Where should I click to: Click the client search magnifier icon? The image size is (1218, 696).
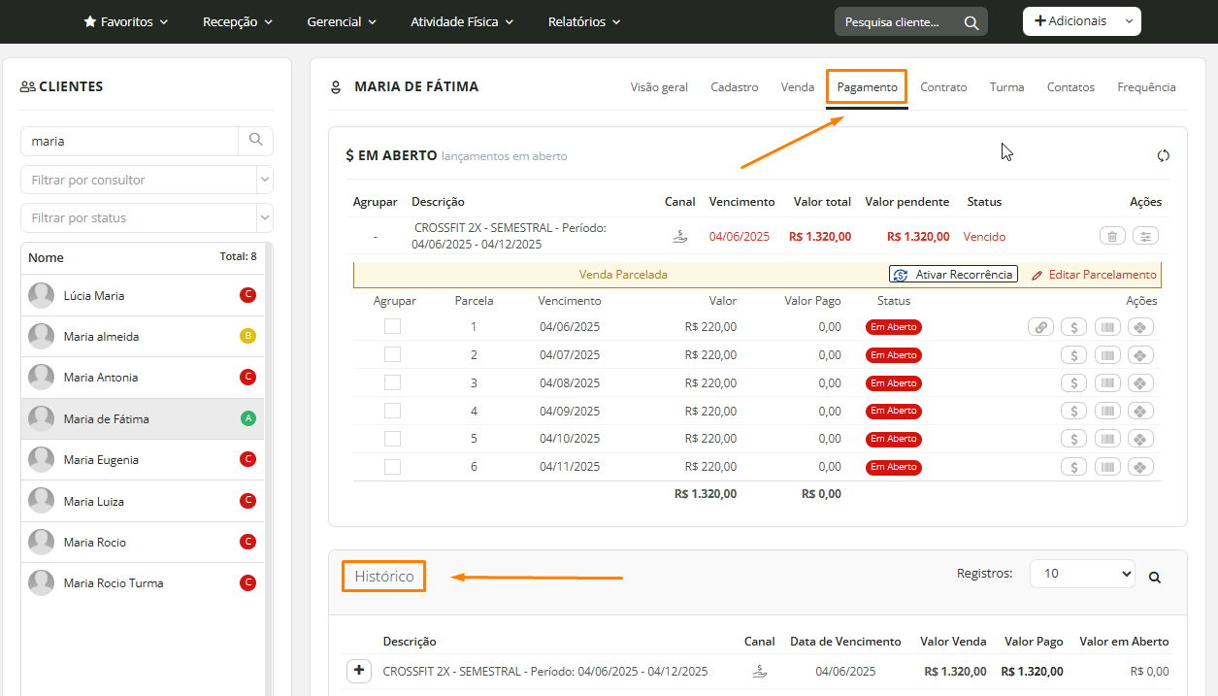point(255,141)
